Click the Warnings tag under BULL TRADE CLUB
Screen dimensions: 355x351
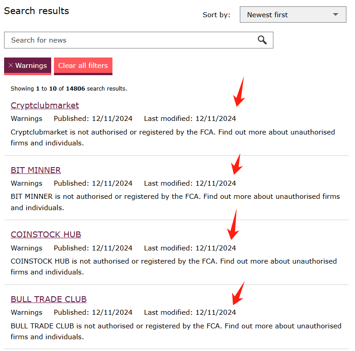click(x=26, y=313)
